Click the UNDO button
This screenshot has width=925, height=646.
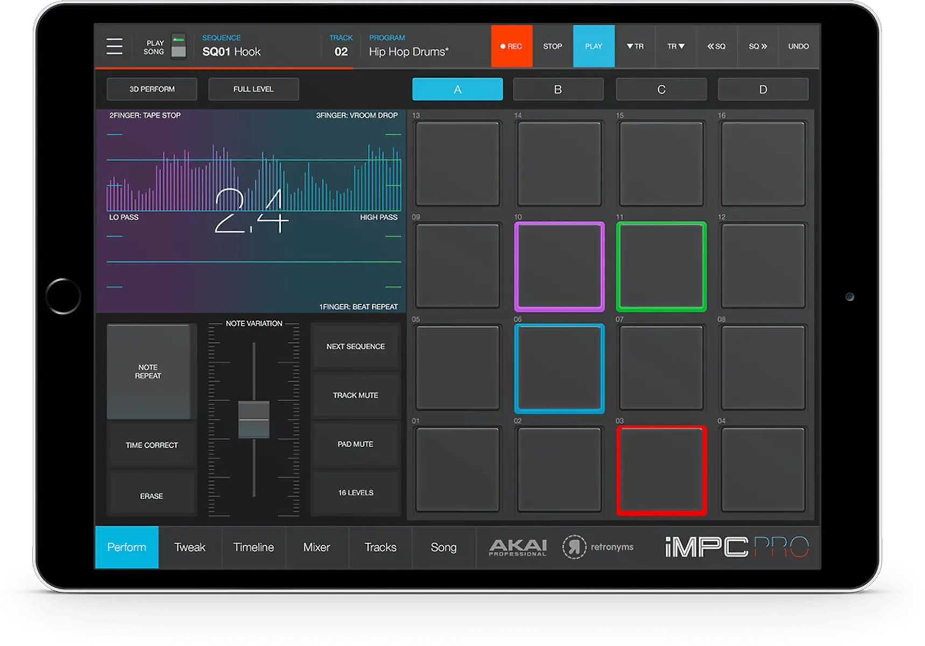point(799,47)
